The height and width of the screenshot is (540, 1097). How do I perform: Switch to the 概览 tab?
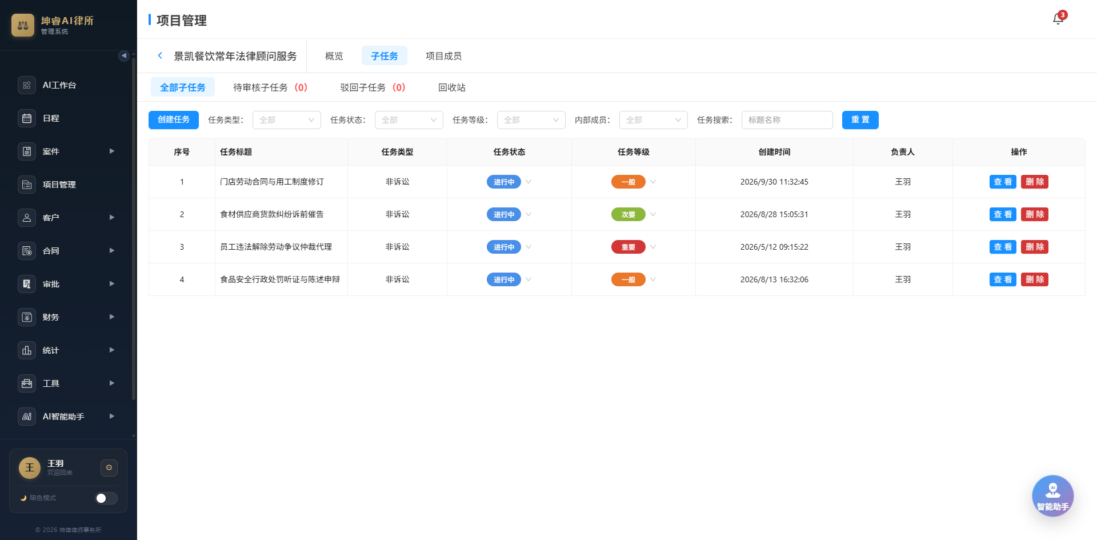pos(334,56)
